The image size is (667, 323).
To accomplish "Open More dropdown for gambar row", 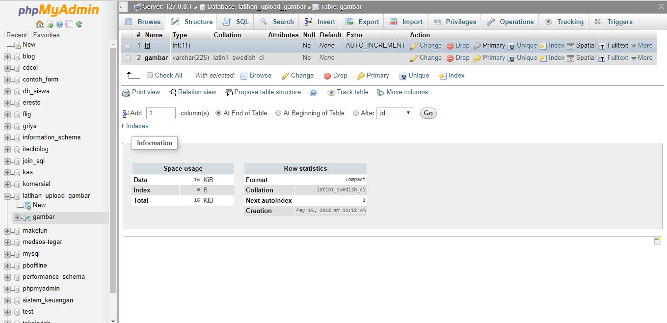I will coord(642,57).
